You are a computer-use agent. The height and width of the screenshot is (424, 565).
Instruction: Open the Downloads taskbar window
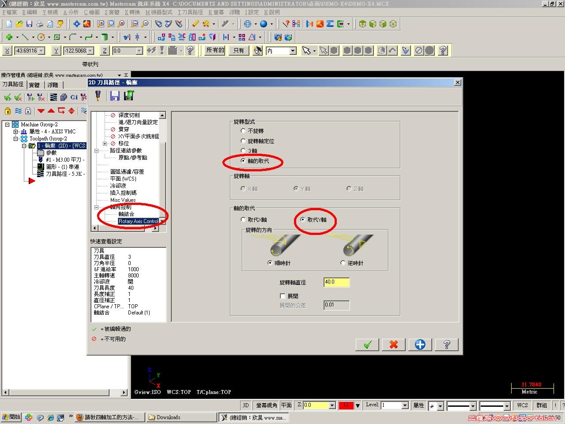182,417
